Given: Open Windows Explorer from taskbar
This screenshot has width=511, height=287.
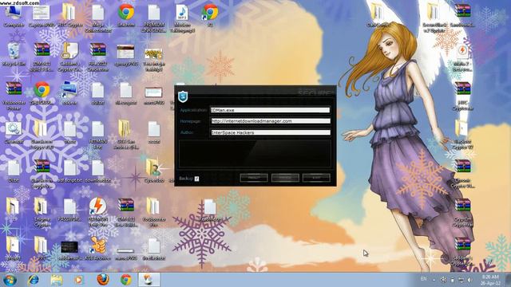Looking at the screenshot, I should tap(57, 280).
